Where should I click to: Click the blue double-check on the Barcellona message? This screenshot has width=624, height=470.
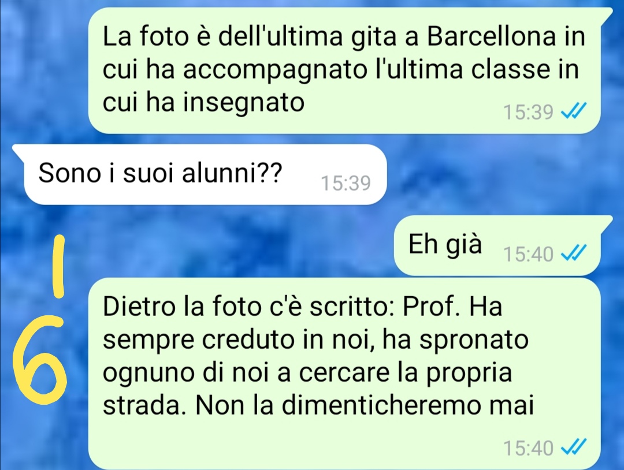[x=574, y=112]
